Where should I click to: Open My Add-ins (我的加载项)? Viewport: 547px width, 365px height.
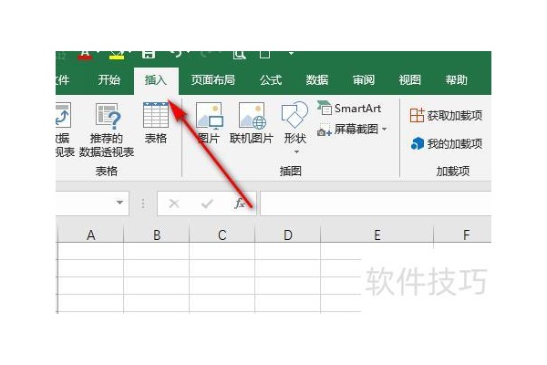point(447,143)
